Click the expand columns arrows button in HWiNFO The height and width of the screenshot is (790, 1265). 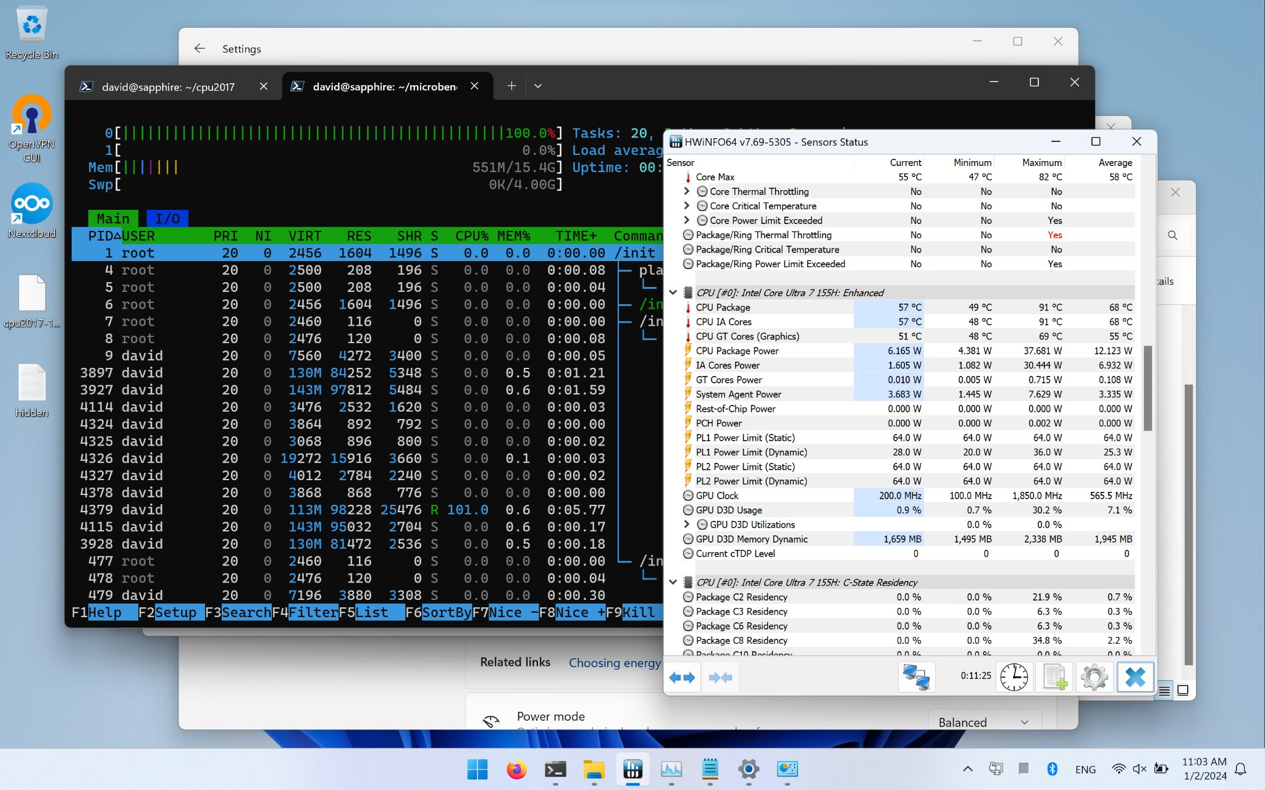coord(682,678)
